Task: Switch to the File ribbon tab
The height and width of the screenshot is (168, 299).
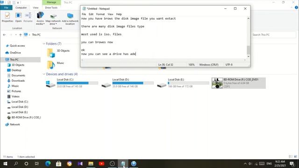Action: pyautogui.click(x=6, y=7)
